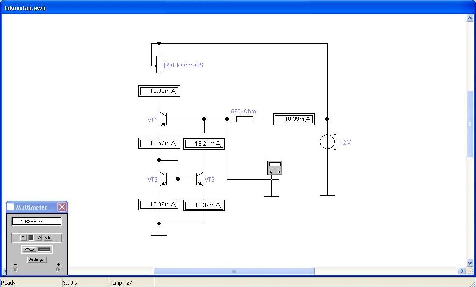Image resolution: width=476 pixels, height=287 pixels.
Task: Select the 560 Ohm resistor
Action: [245, 119]
